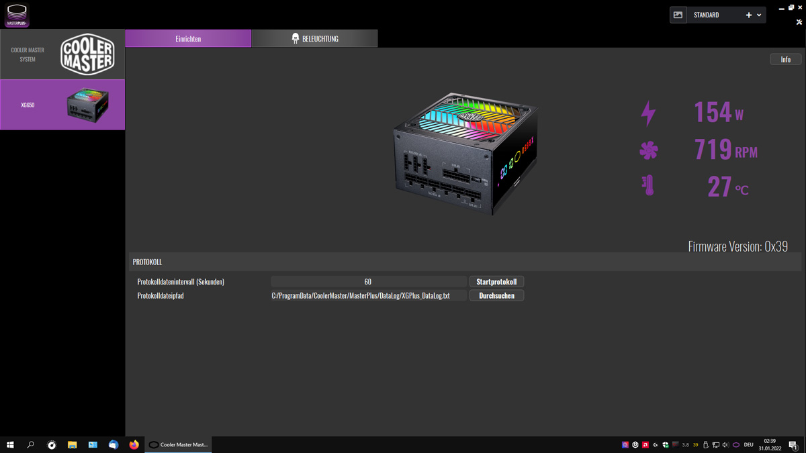Viewport: 806px width, 453px height.
Task: Click the Durchsuchen button
Action: click(x=496, y=295)
